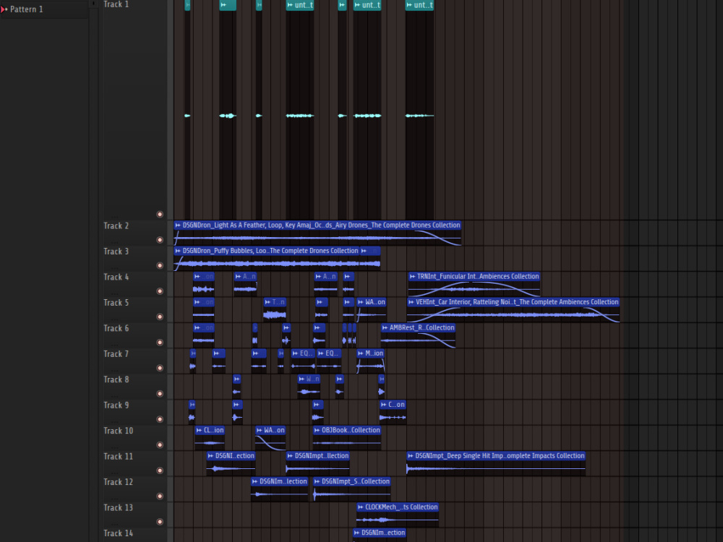Open clip menu arrow of OBJBook..Collection clip
The height and width of the screenshot is (542, 723).
(317, 431)
